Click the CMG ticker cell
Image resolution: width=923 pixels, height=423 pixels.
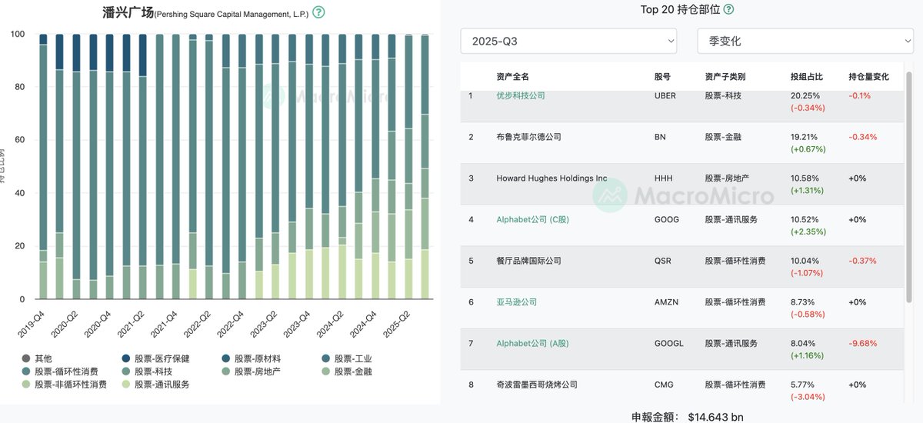click(665, 385)
